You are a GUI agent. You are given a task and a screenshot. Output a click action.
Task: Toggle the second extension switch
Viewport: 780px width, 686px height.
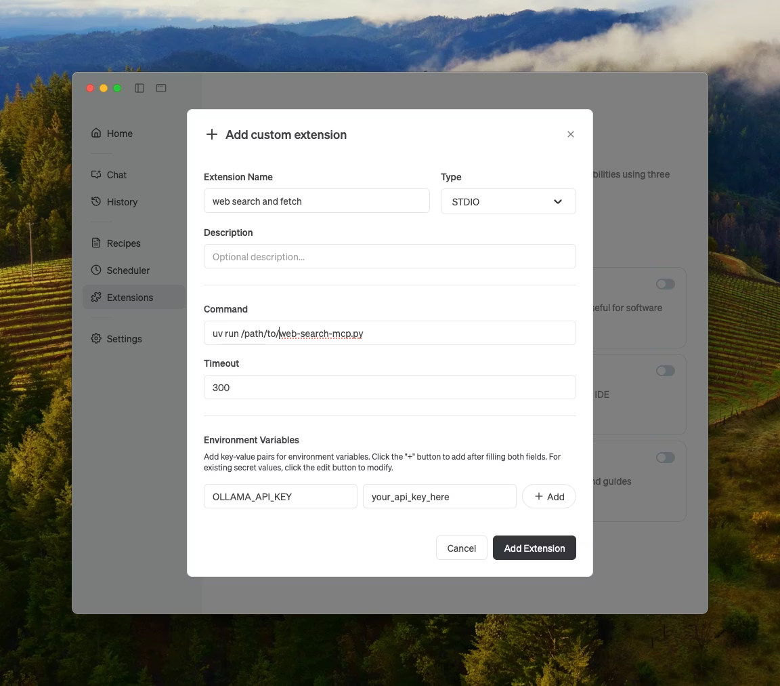[x=665, y=371]
